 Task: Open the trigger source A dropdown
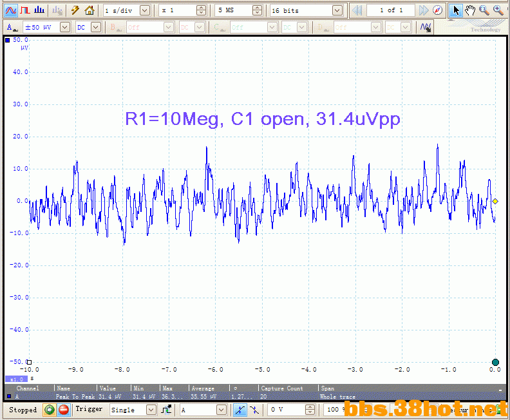[222, 410]
